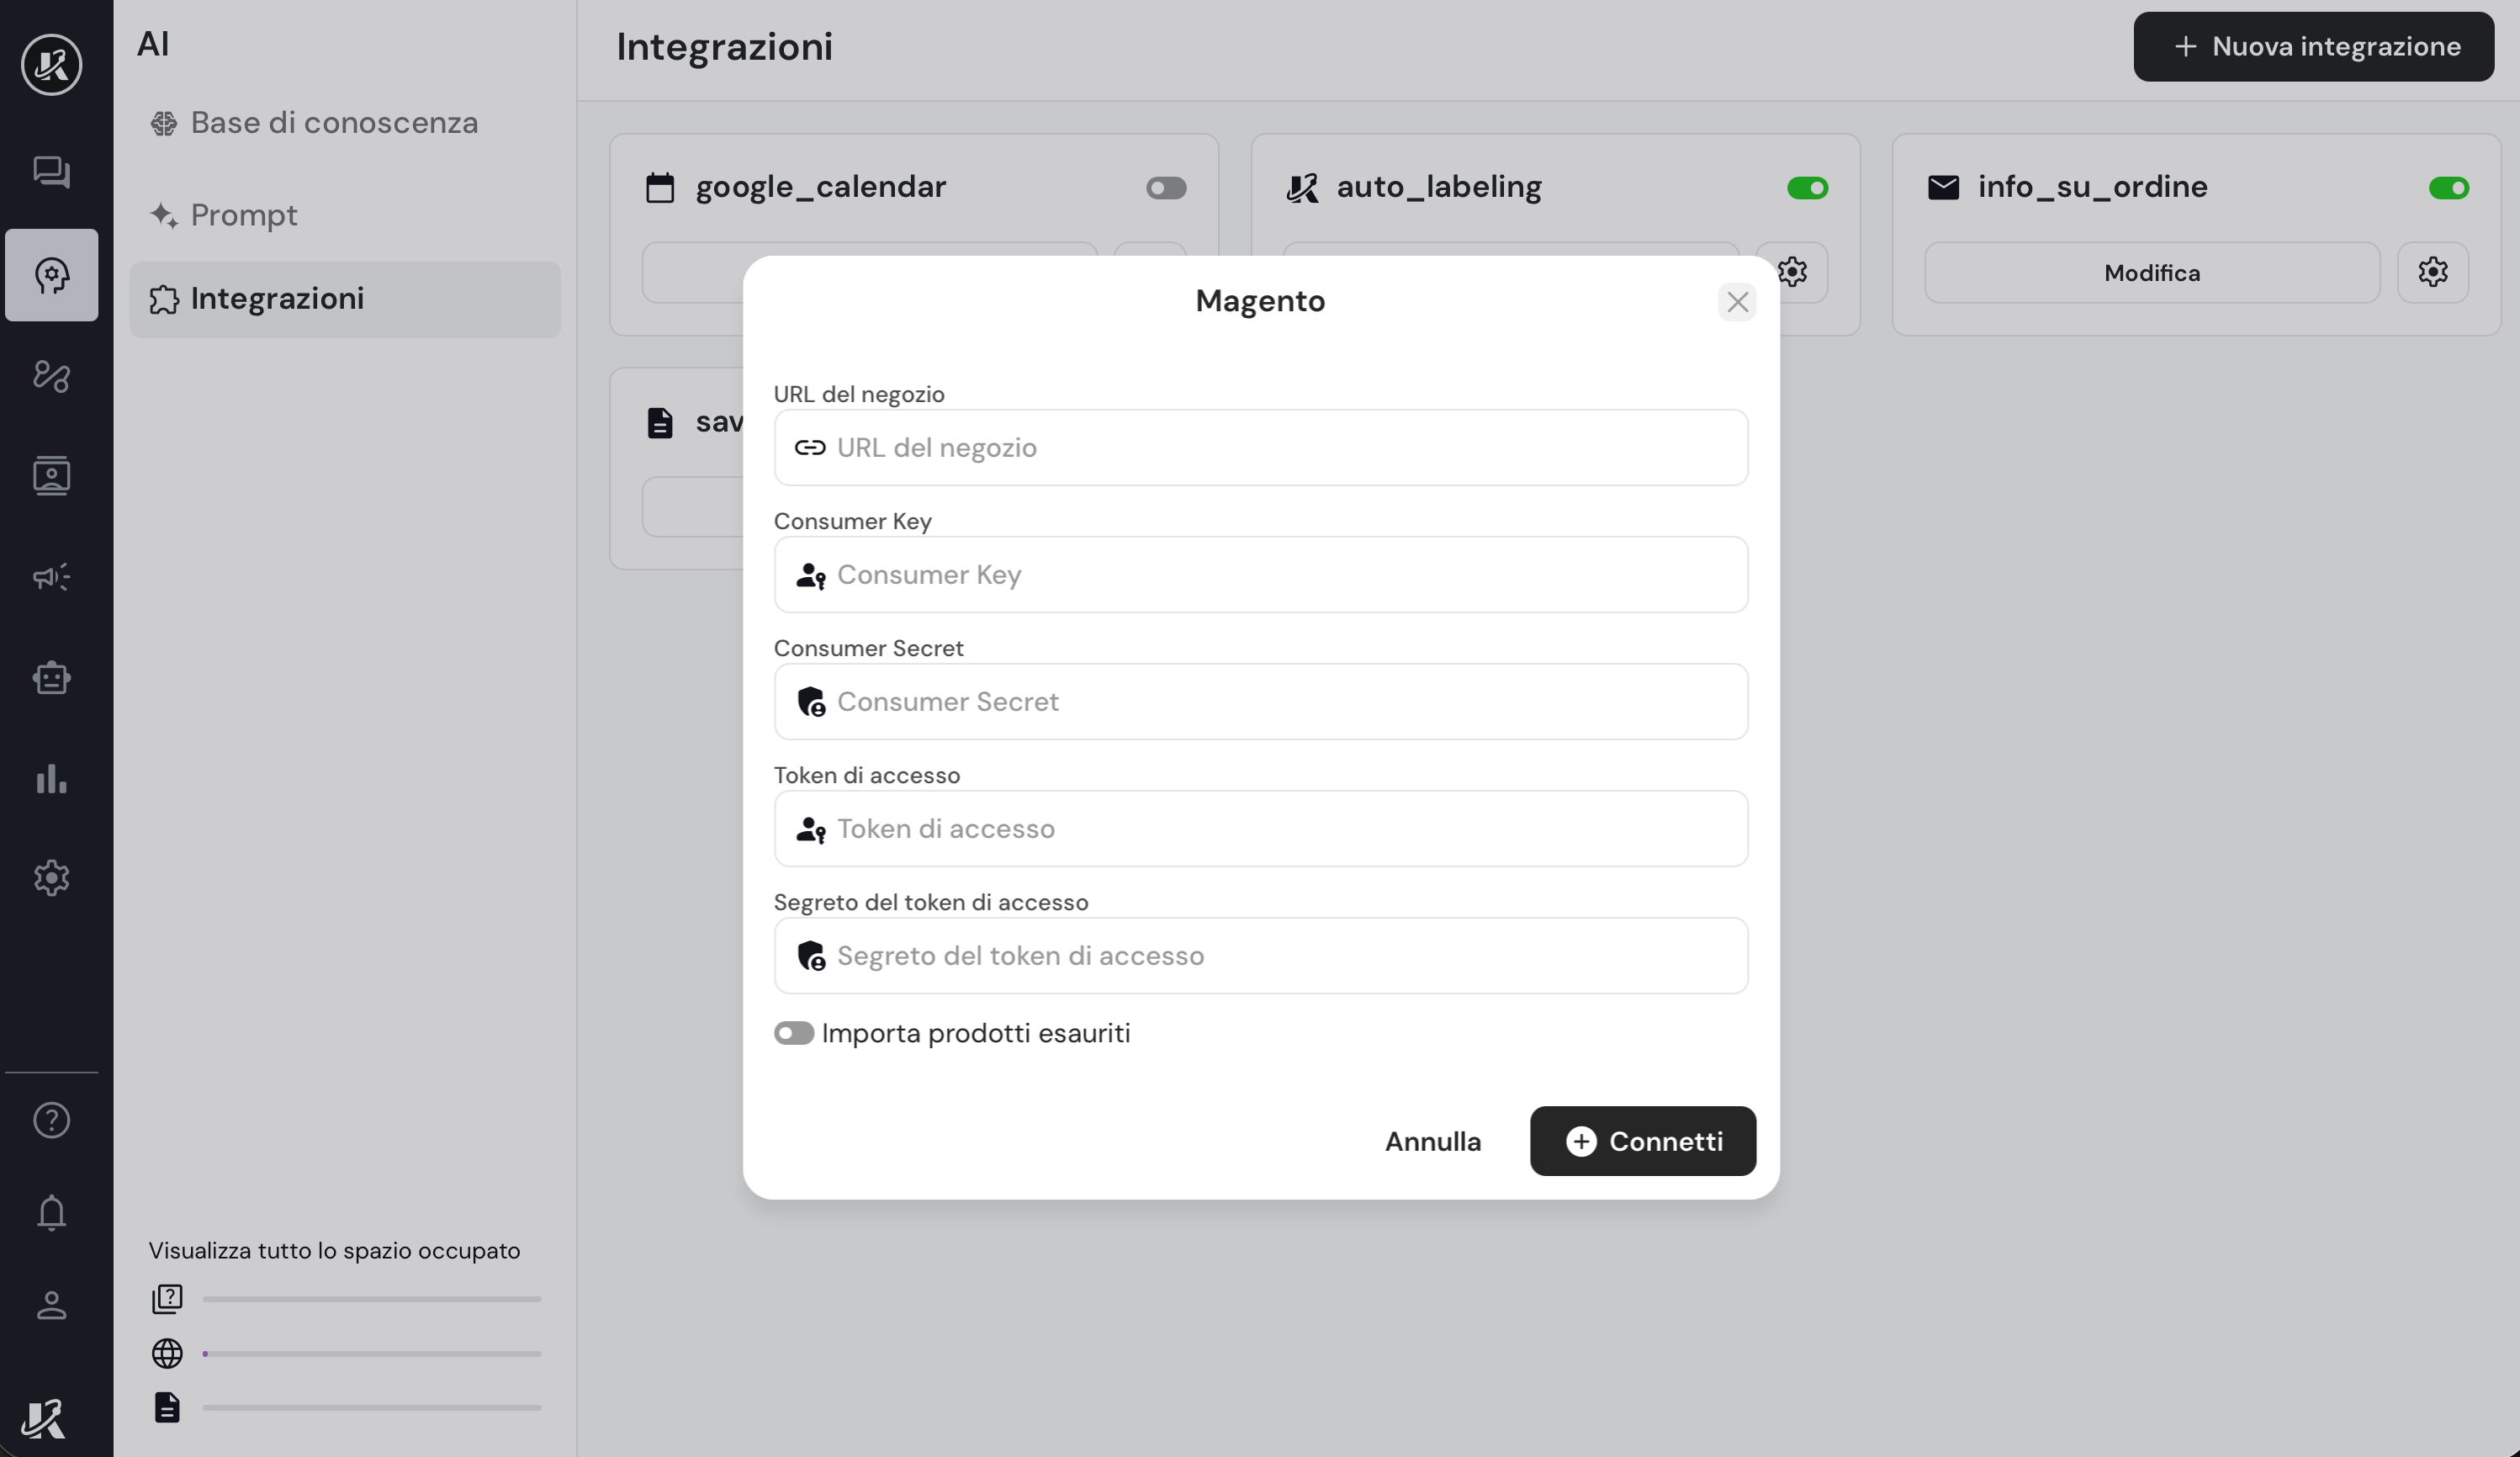Select the Prompt menu item
Screen dimensions: 2520x1457
point(243,215)
